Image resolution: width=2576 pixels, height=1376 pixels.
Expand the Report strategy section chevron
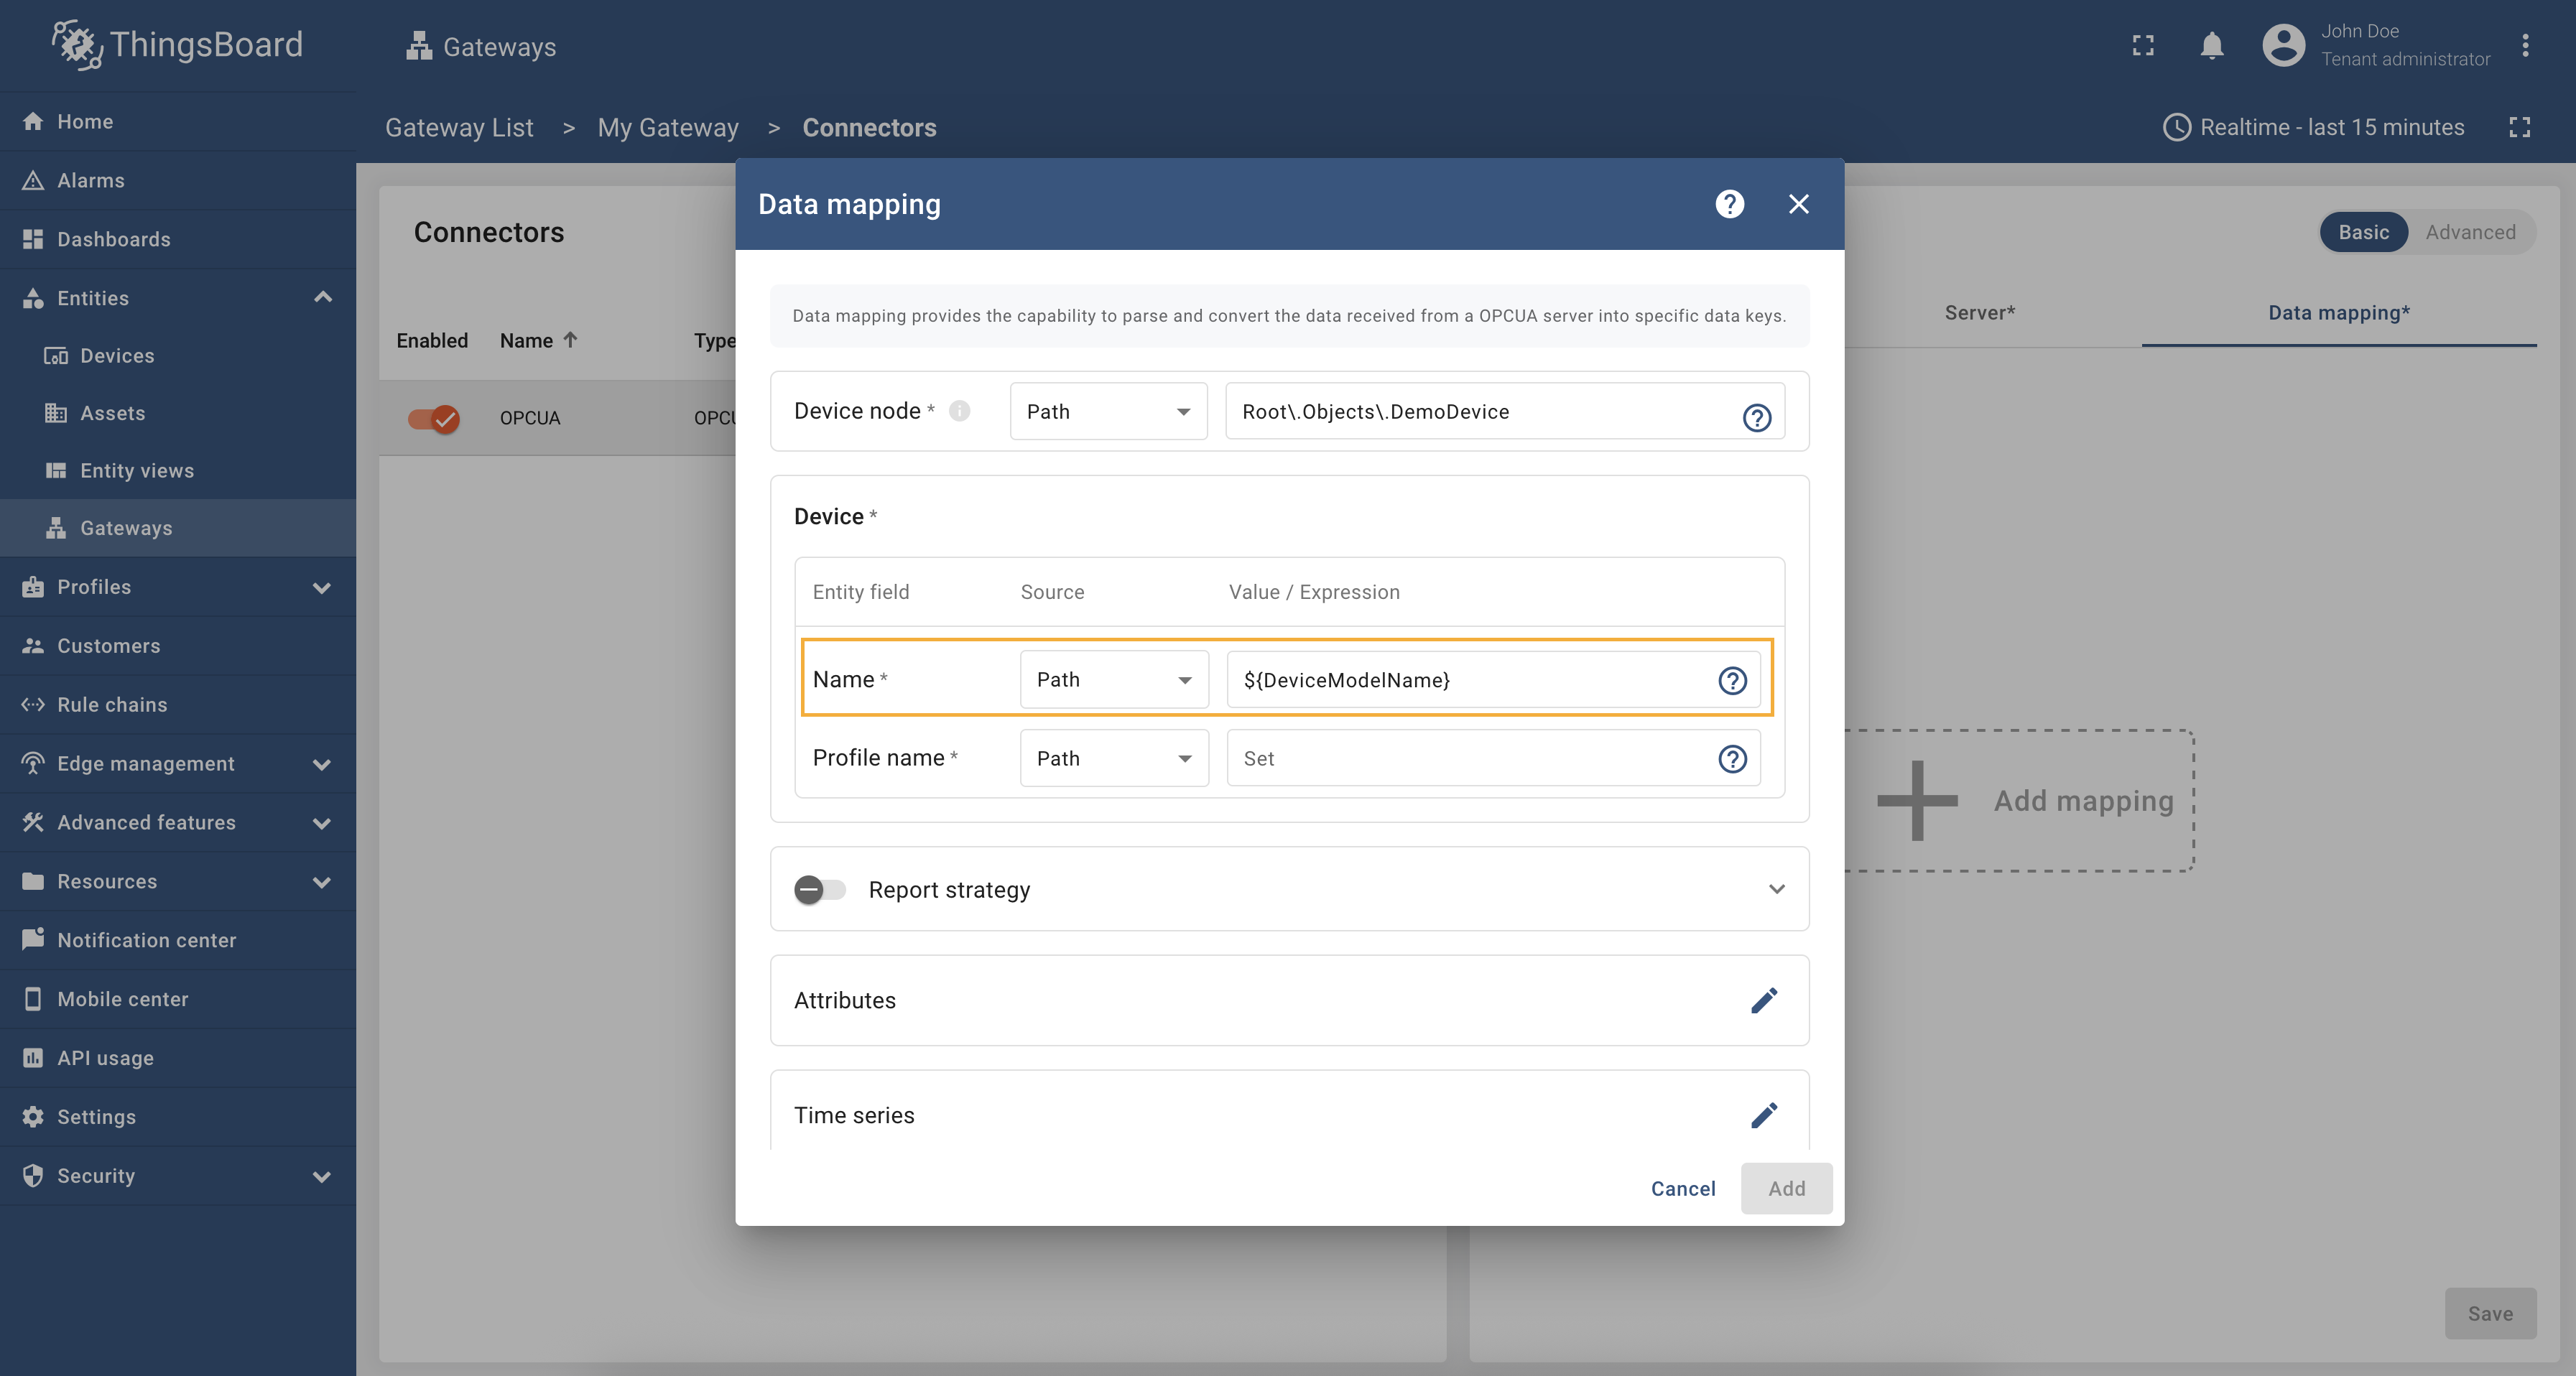pyautogui.click(x=1776, y=889)
